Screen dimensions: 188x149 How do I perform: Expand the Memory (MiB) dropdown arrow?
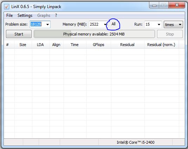coord(105,25)
